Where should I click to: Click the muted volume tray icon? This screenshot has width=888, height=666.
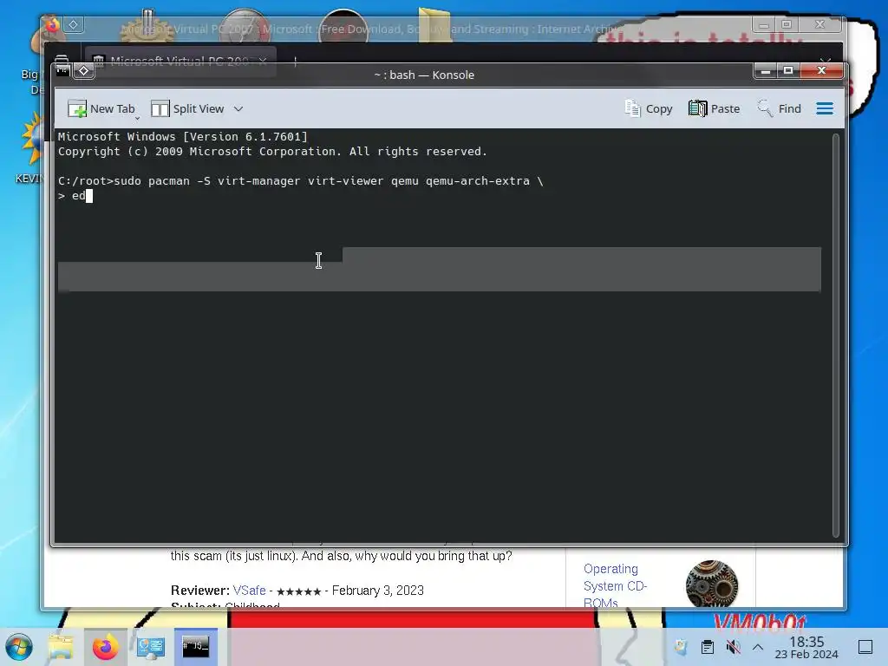[733, 647]
